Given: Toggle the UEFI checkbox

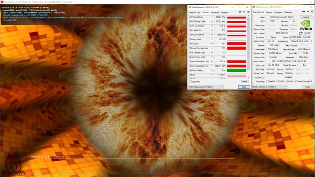Looking at the screenshot, I should coord(306,33).
